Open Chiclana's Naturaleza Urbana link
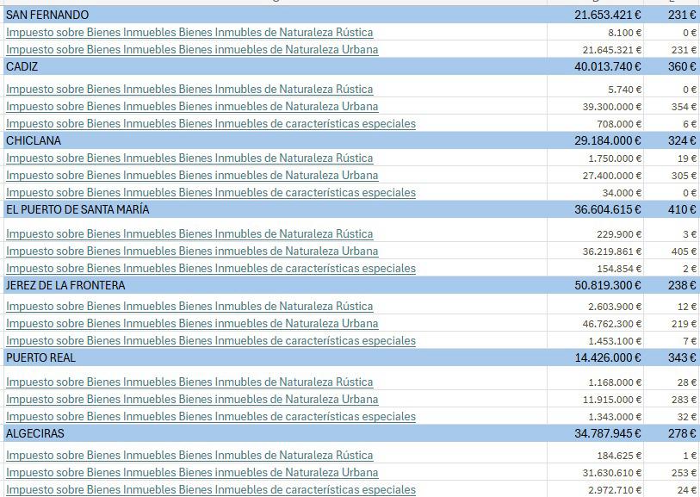 tap(191, 175)
